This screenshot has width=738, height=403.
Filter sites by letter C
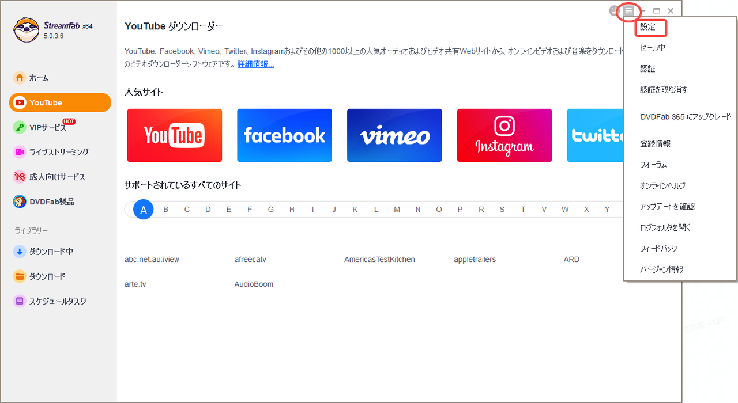[x=187, y=210]
